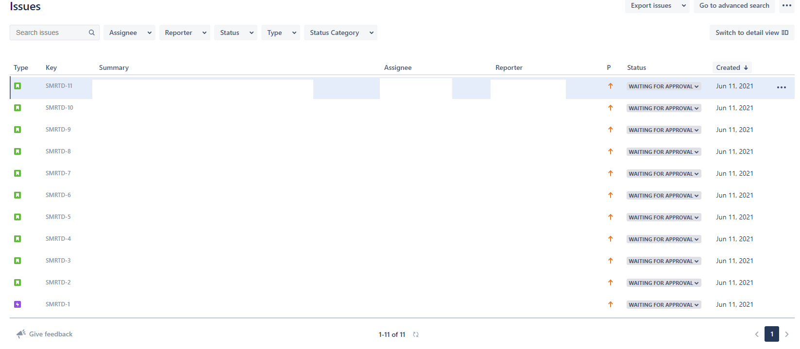Open issue key SMRTD-6
800x349 pixels.
(58, 195)
